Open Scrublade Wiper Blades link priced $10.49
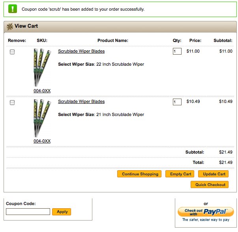 click(x=81, y=101)
